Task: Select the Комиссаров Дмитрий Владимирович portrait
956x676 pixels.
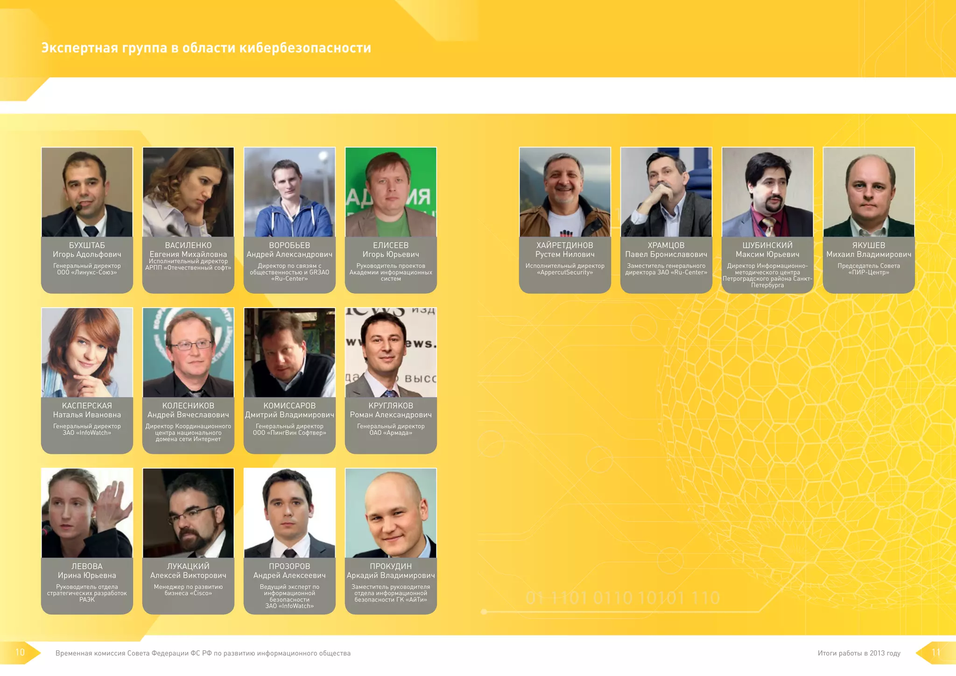Action: [289, 352]
